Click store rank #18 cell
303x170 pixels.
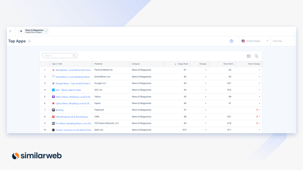coord(229,123)
